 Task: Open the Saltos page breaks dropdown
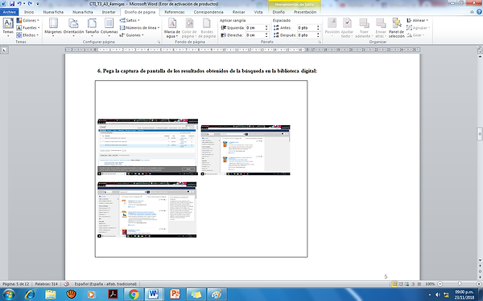(x=130, y=20)
